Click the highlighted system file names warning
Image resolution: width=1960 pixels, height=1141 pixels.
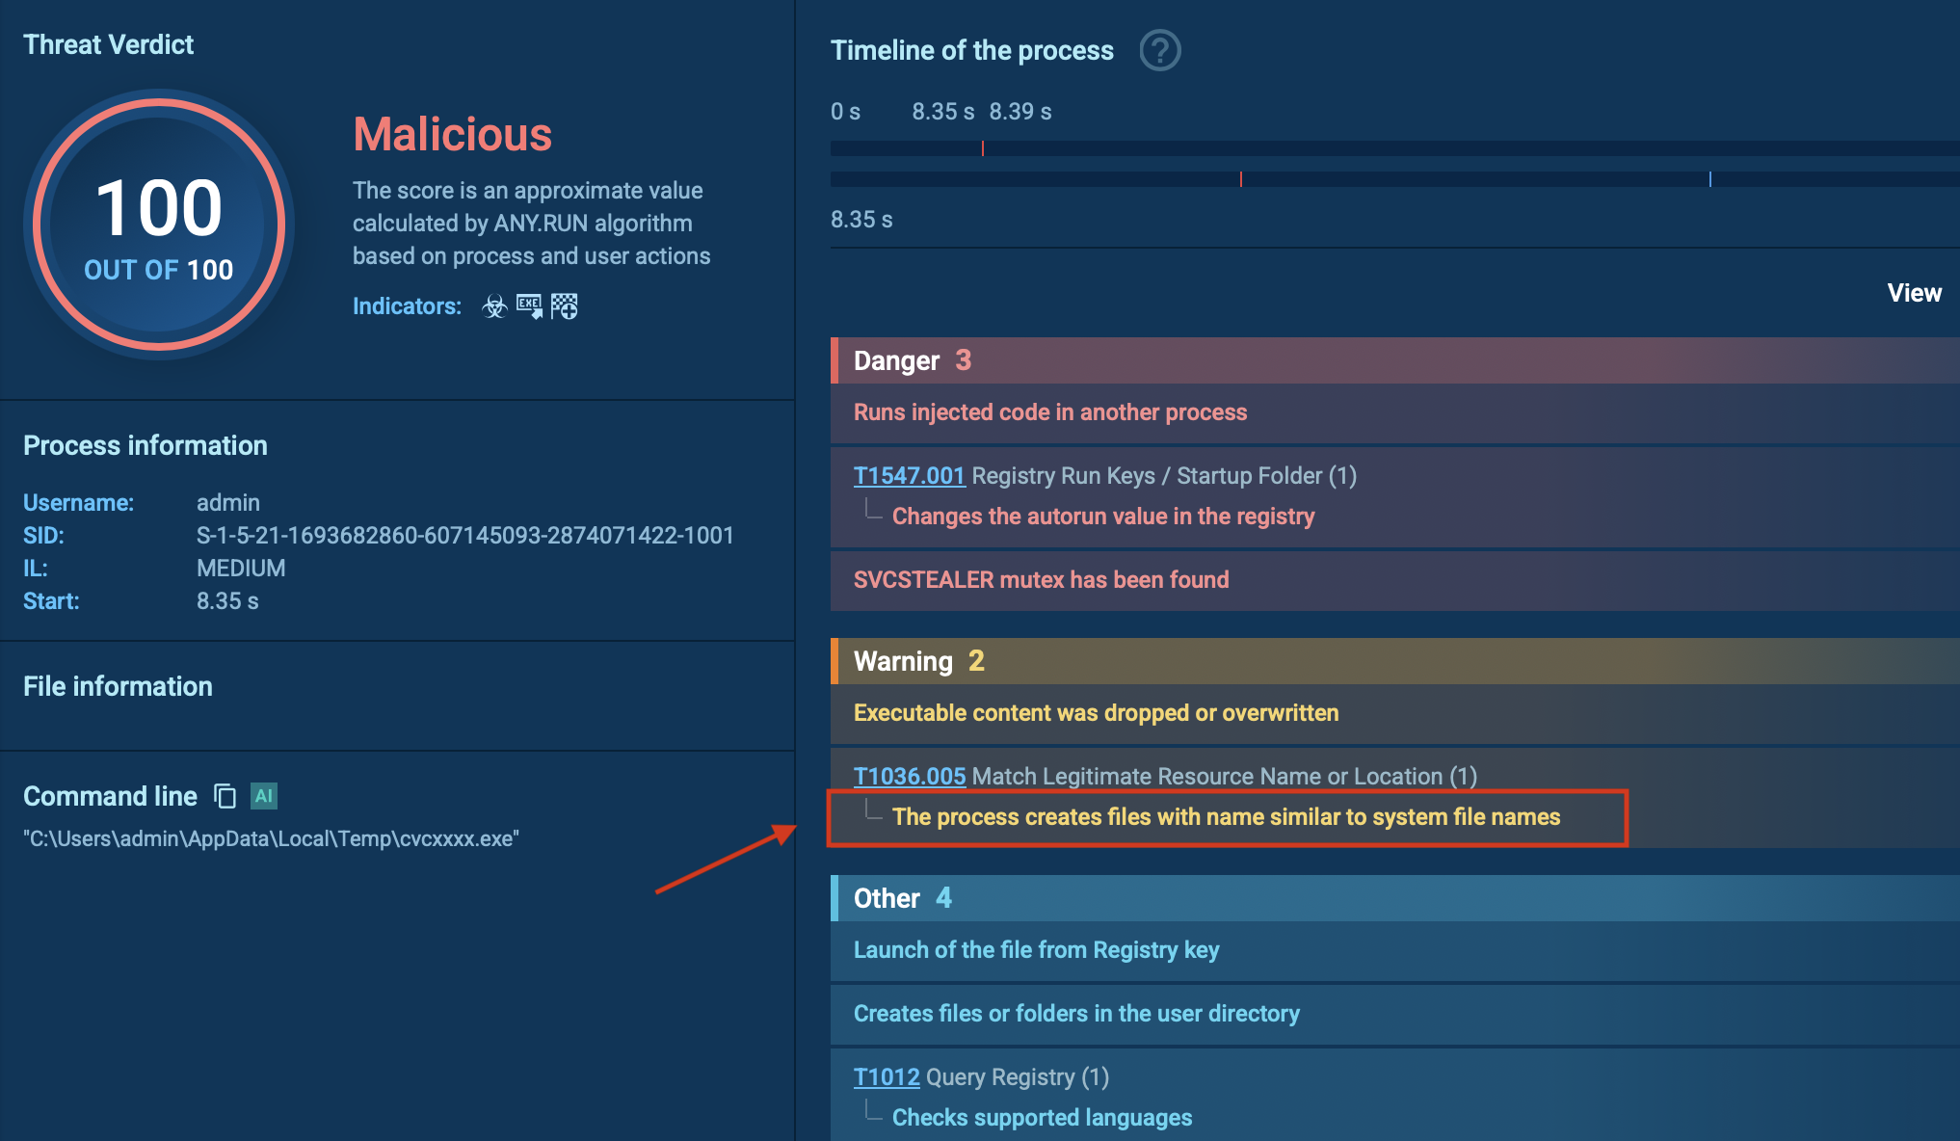point(1226,817)
